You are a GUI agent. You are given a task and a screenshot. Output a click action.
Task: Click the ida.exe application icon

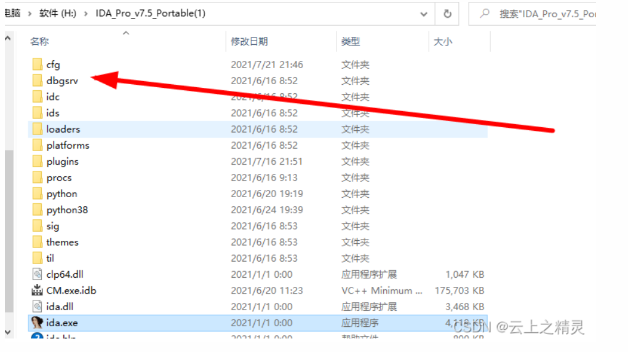click(x=38, y=323)
